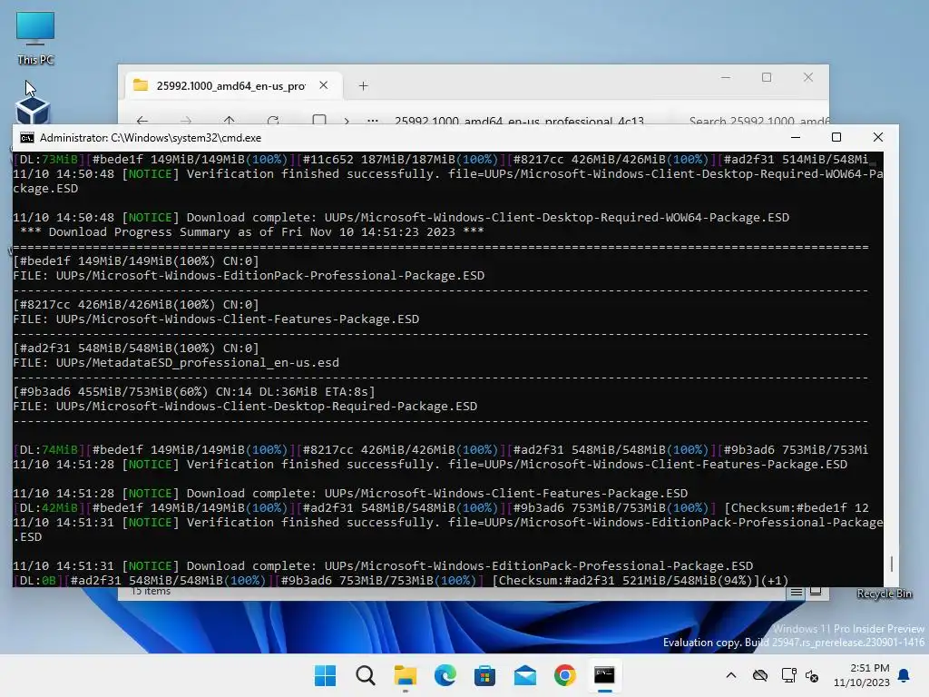Open taskbar Search
The width and height of the screenshot is (929, 697).
(x=366, y=675)
